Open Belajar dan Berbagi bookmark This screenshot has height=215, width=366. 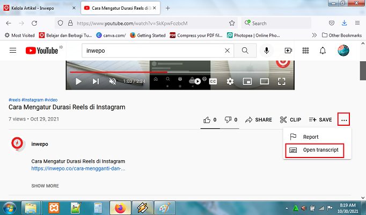tap(65, 35)
